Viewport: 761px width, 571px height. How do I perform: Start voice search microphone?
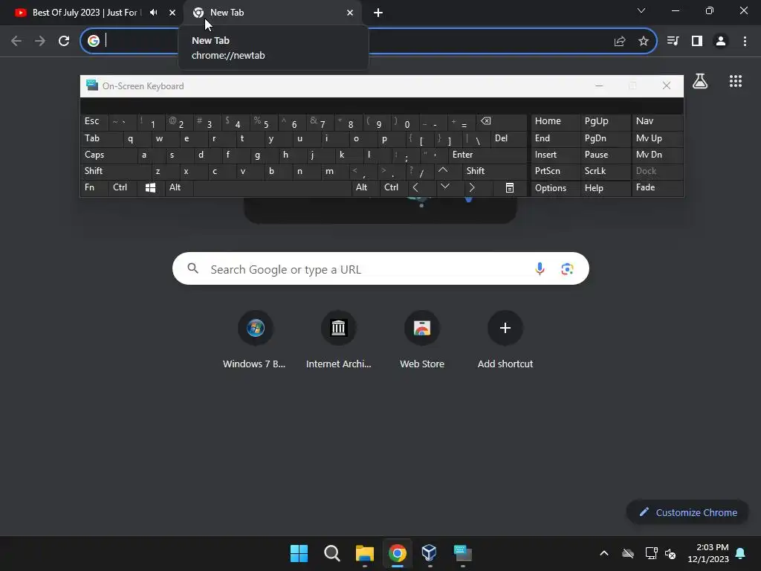pos(540,268)
